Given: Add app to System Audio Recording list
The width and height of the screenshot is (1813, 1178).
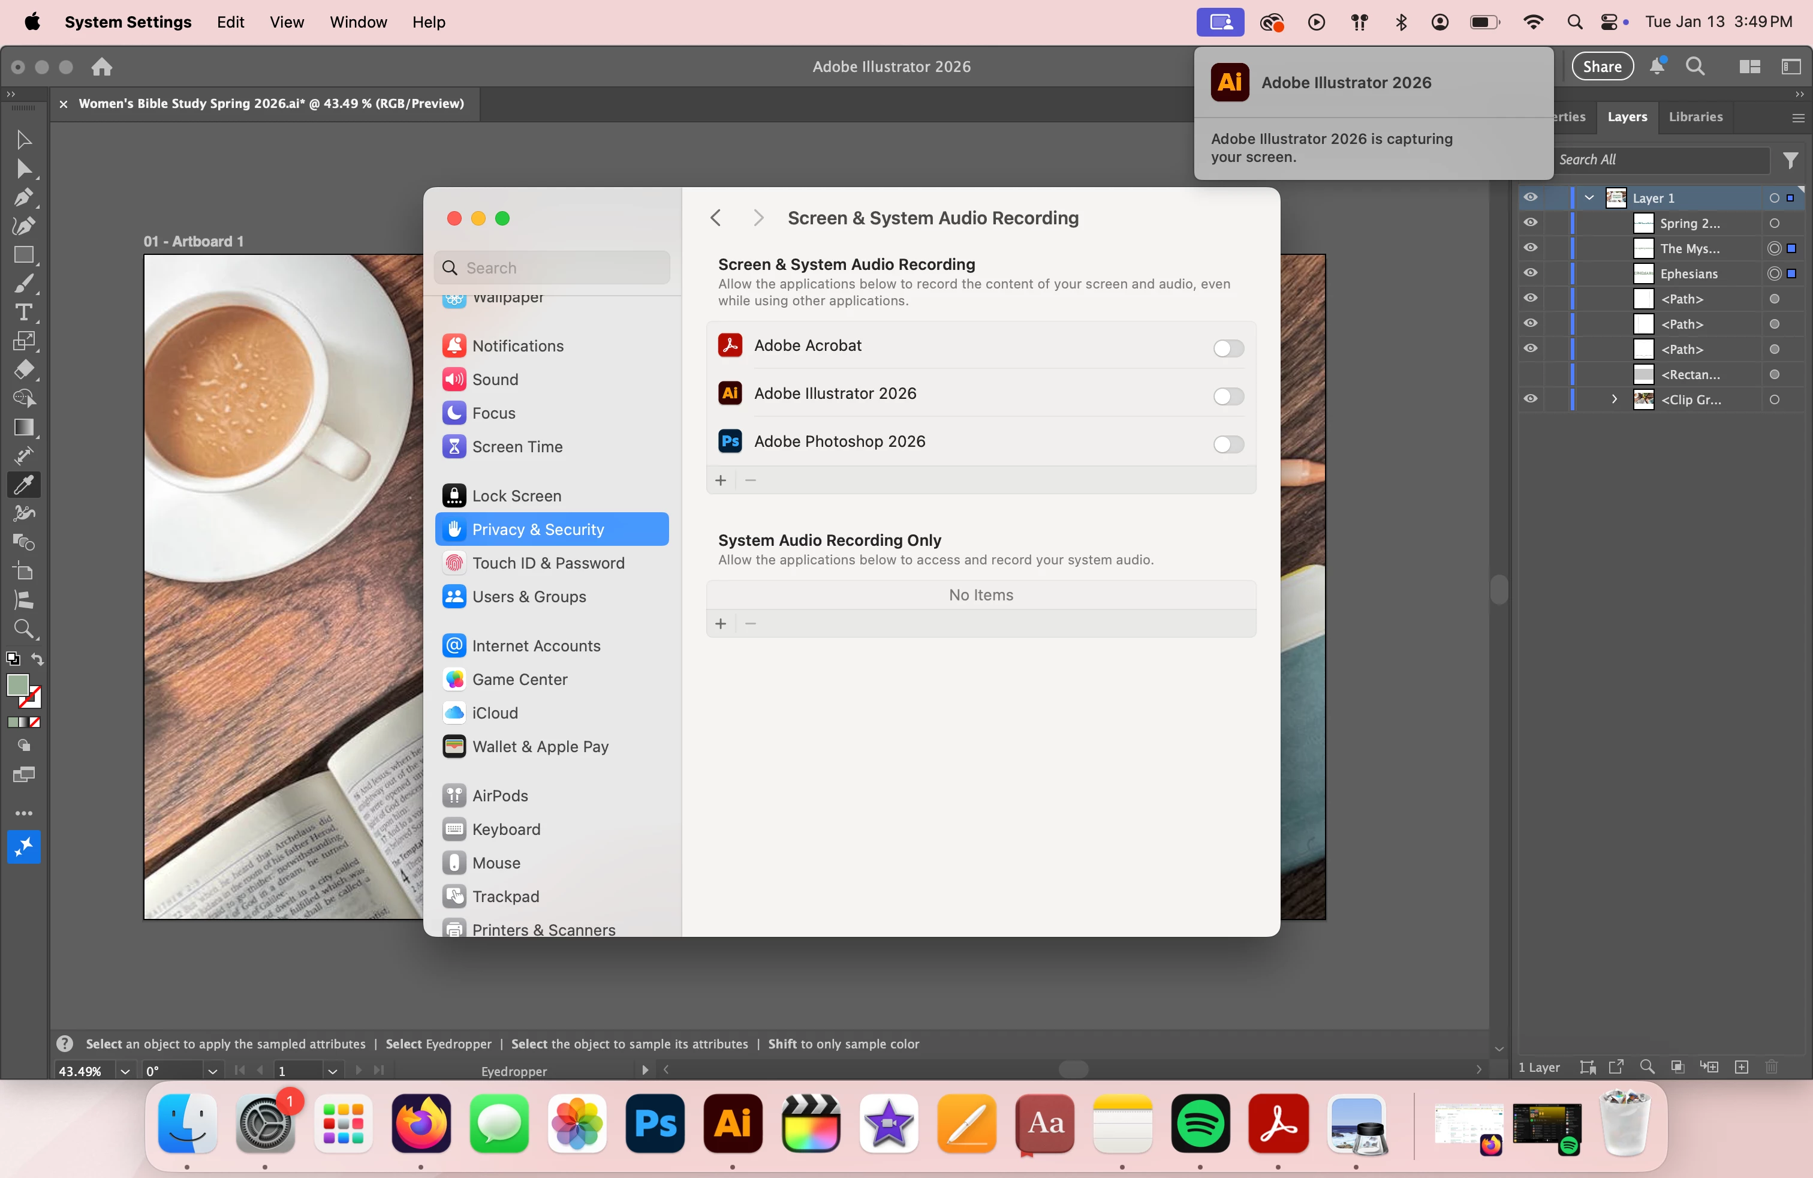Looking at the screenshot, I should [721, 623].
